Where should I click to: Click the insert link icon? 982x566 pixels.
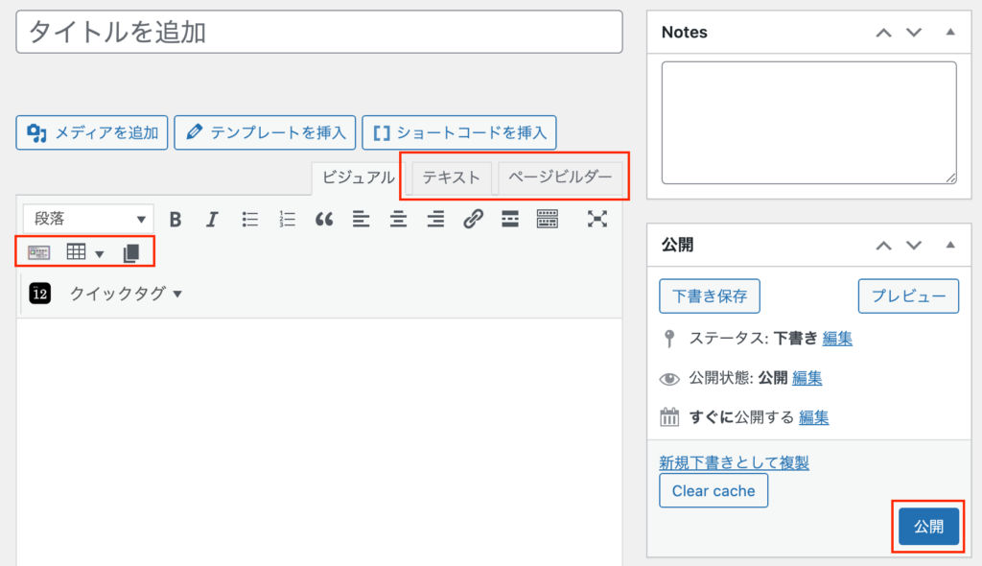473,220
